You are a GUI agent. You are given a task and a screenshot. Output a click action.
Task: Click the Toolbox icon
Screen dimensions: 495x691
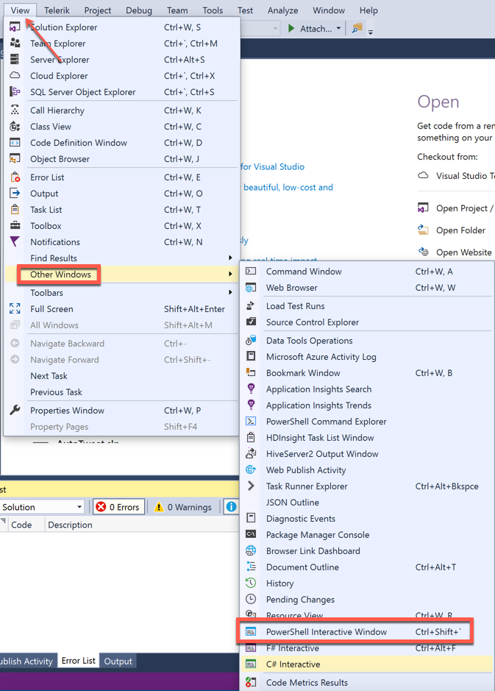coord(15,226)
